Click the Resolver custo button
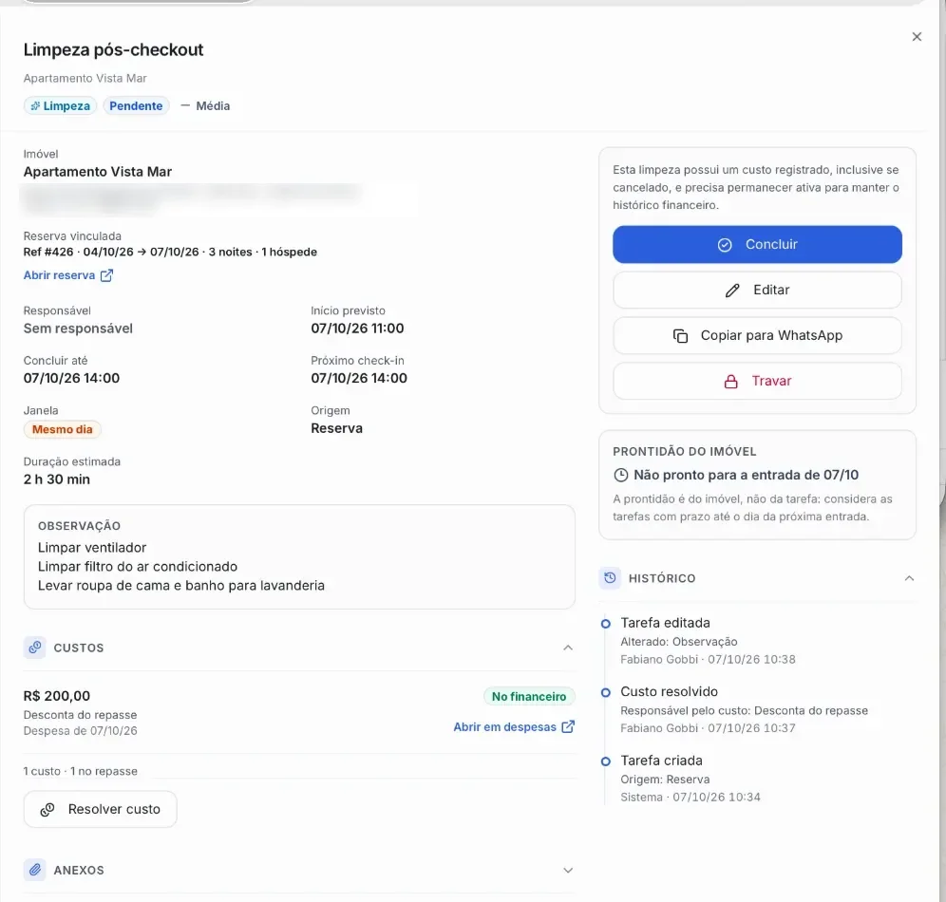The height and width of the screenshot is (902, 946). point(100,809)
